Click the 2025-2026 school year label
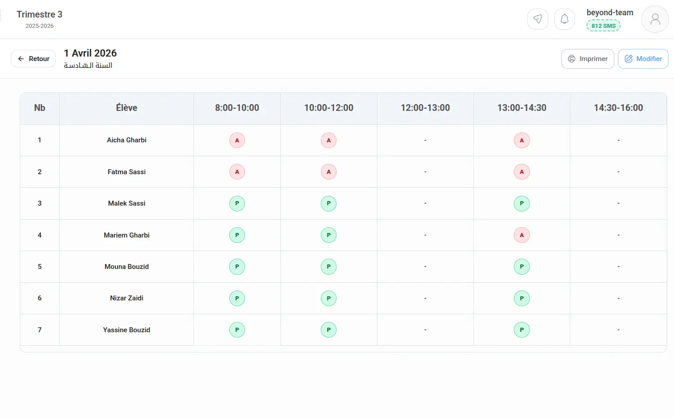This screenshot has width=674, height=418. pos(39,26)
